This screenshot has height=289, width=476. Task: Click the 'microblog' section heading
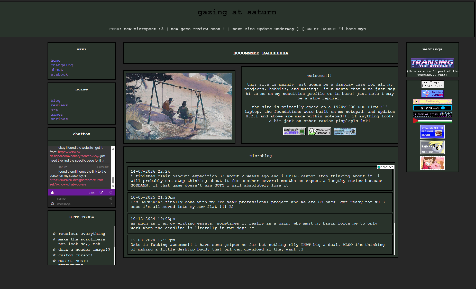pyautogui.click(x=261, y=156)
